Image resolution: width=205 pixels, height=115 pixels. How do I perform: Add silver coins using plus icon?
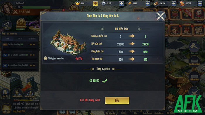pyautogui.click(x=122, y=4)
